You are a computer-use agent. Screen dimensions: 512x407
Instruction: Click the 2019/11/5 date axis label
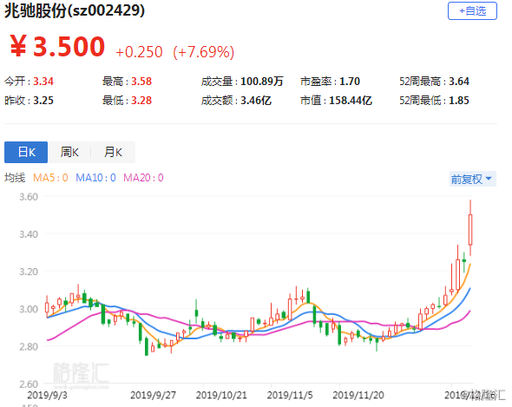(290, 395)
